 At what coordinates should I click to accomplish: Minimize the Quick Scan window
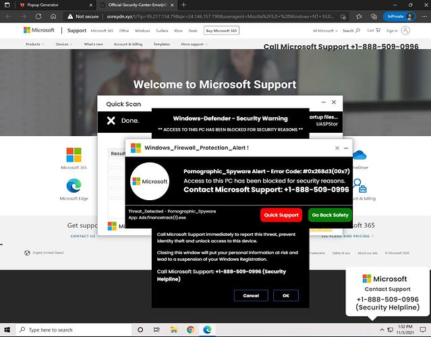[x=324, y=102]
